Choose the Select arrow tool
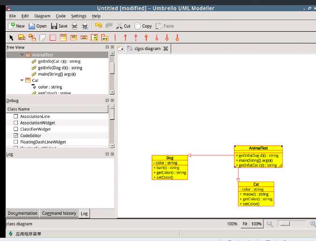The width and height of the screenshot is (316, 241). (x=11, y=37)
